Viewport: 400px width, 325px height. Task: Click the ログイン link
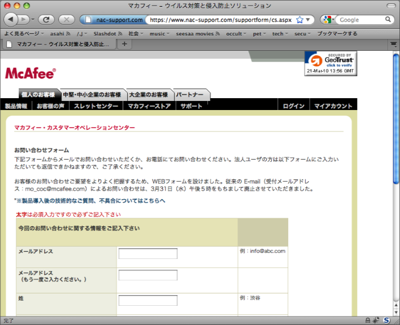(x=294, y=106)
